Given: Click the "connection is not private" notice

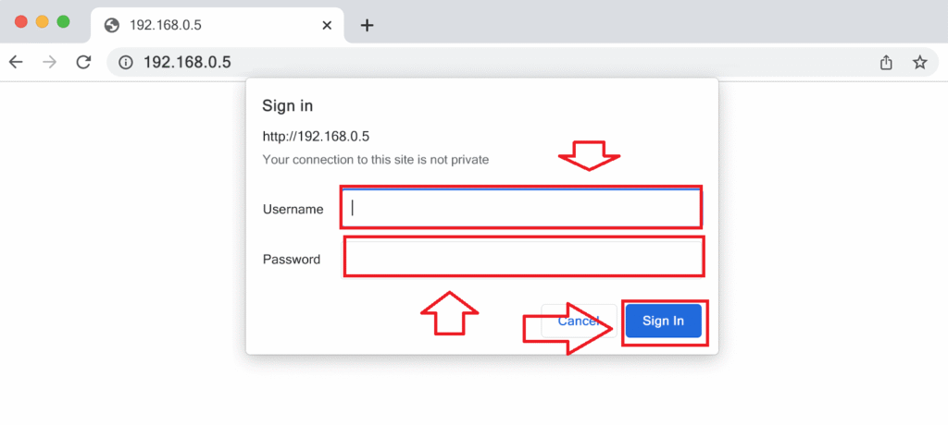Looking at the screenshot, I should click(376, 159).
